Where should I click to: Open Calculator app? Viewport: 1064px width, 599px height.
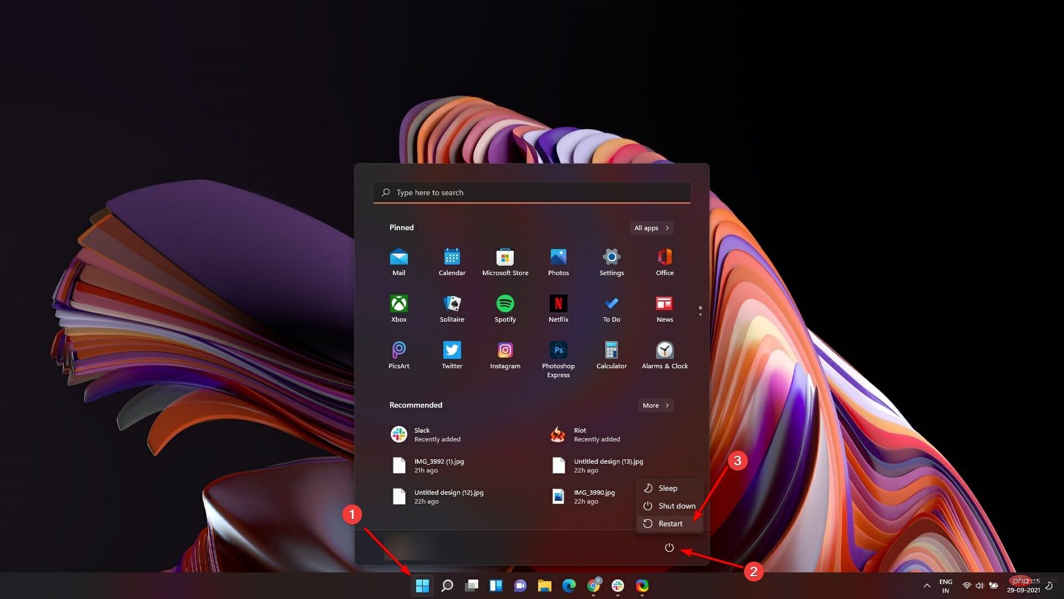pyautogui.click(x=611, y=349)
